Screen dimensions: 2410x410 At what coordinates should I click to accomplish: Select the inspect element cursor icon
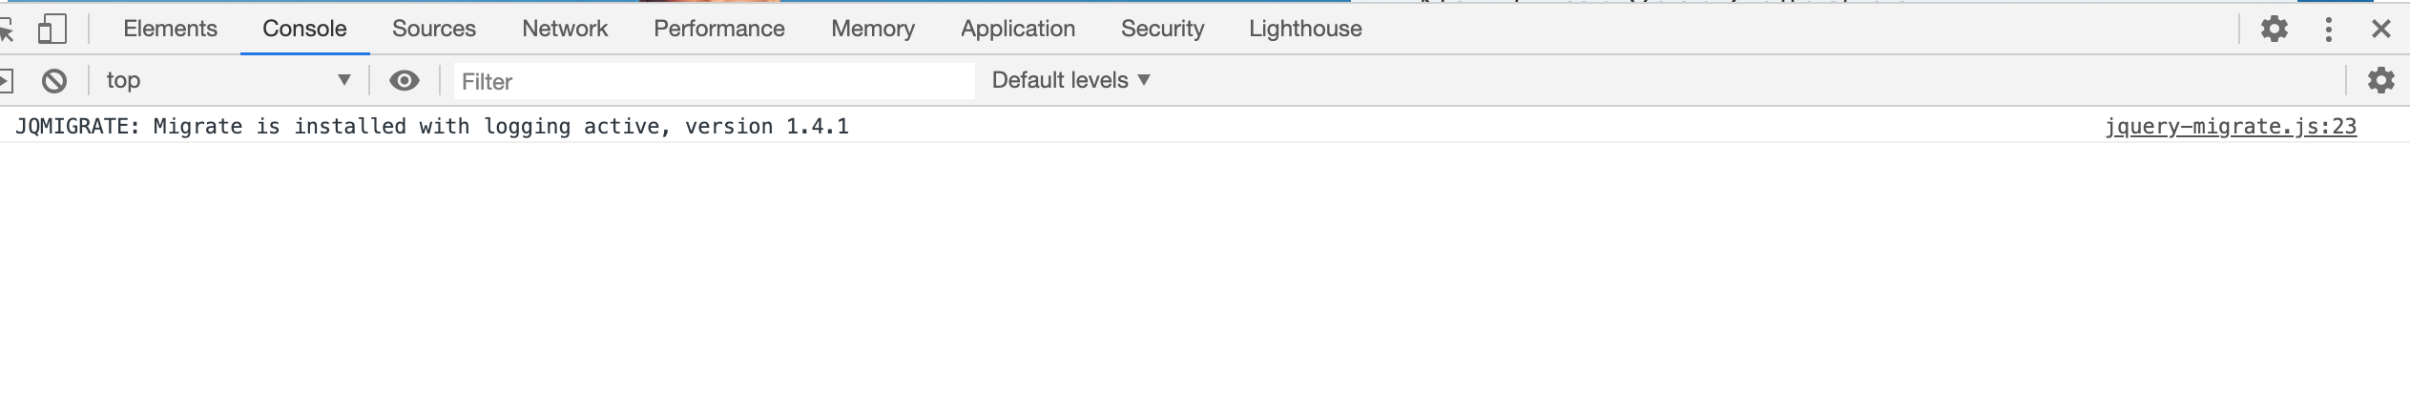6,31
